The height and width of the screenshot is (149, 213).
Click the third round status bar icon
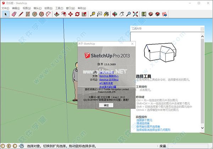15,146
